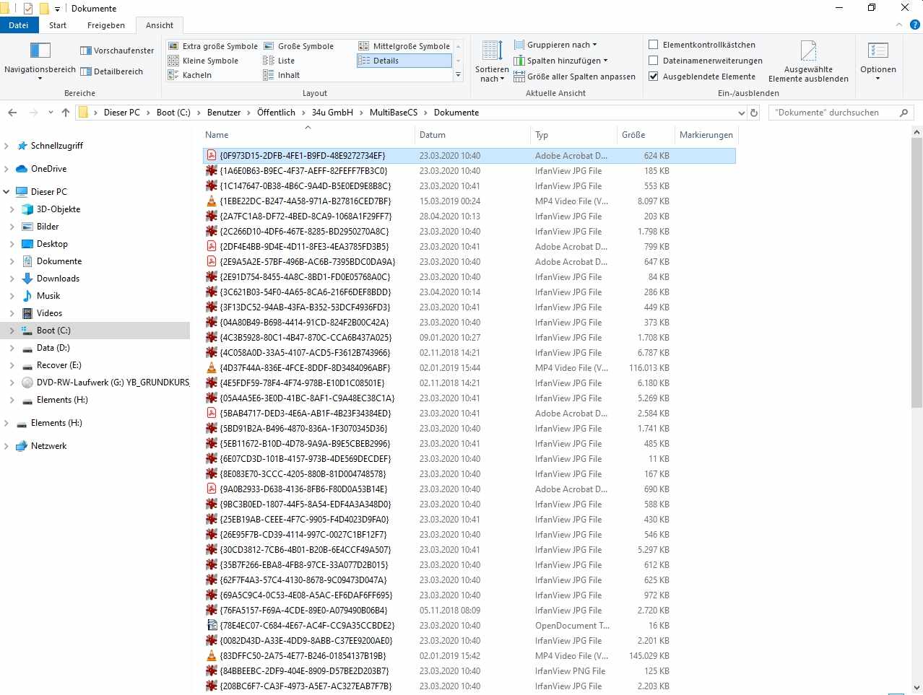
Task: Open the Optionen button
Action: (x=878, y=61)
